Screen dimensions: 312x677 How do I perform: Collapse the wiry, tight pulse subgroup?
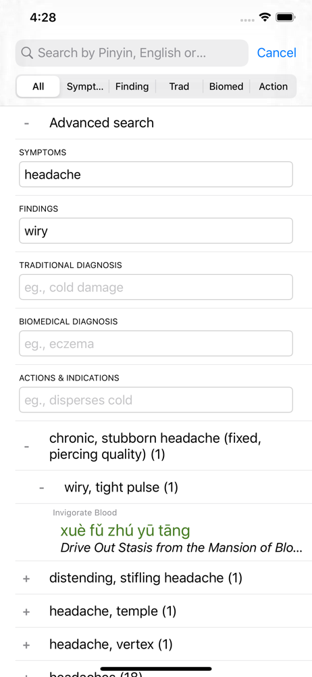[42, 487]
